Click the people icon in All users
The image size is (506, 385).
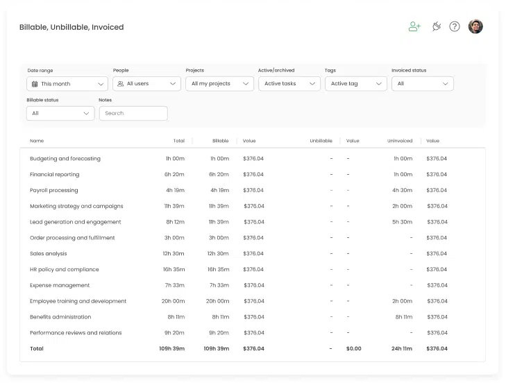[121, 84]
